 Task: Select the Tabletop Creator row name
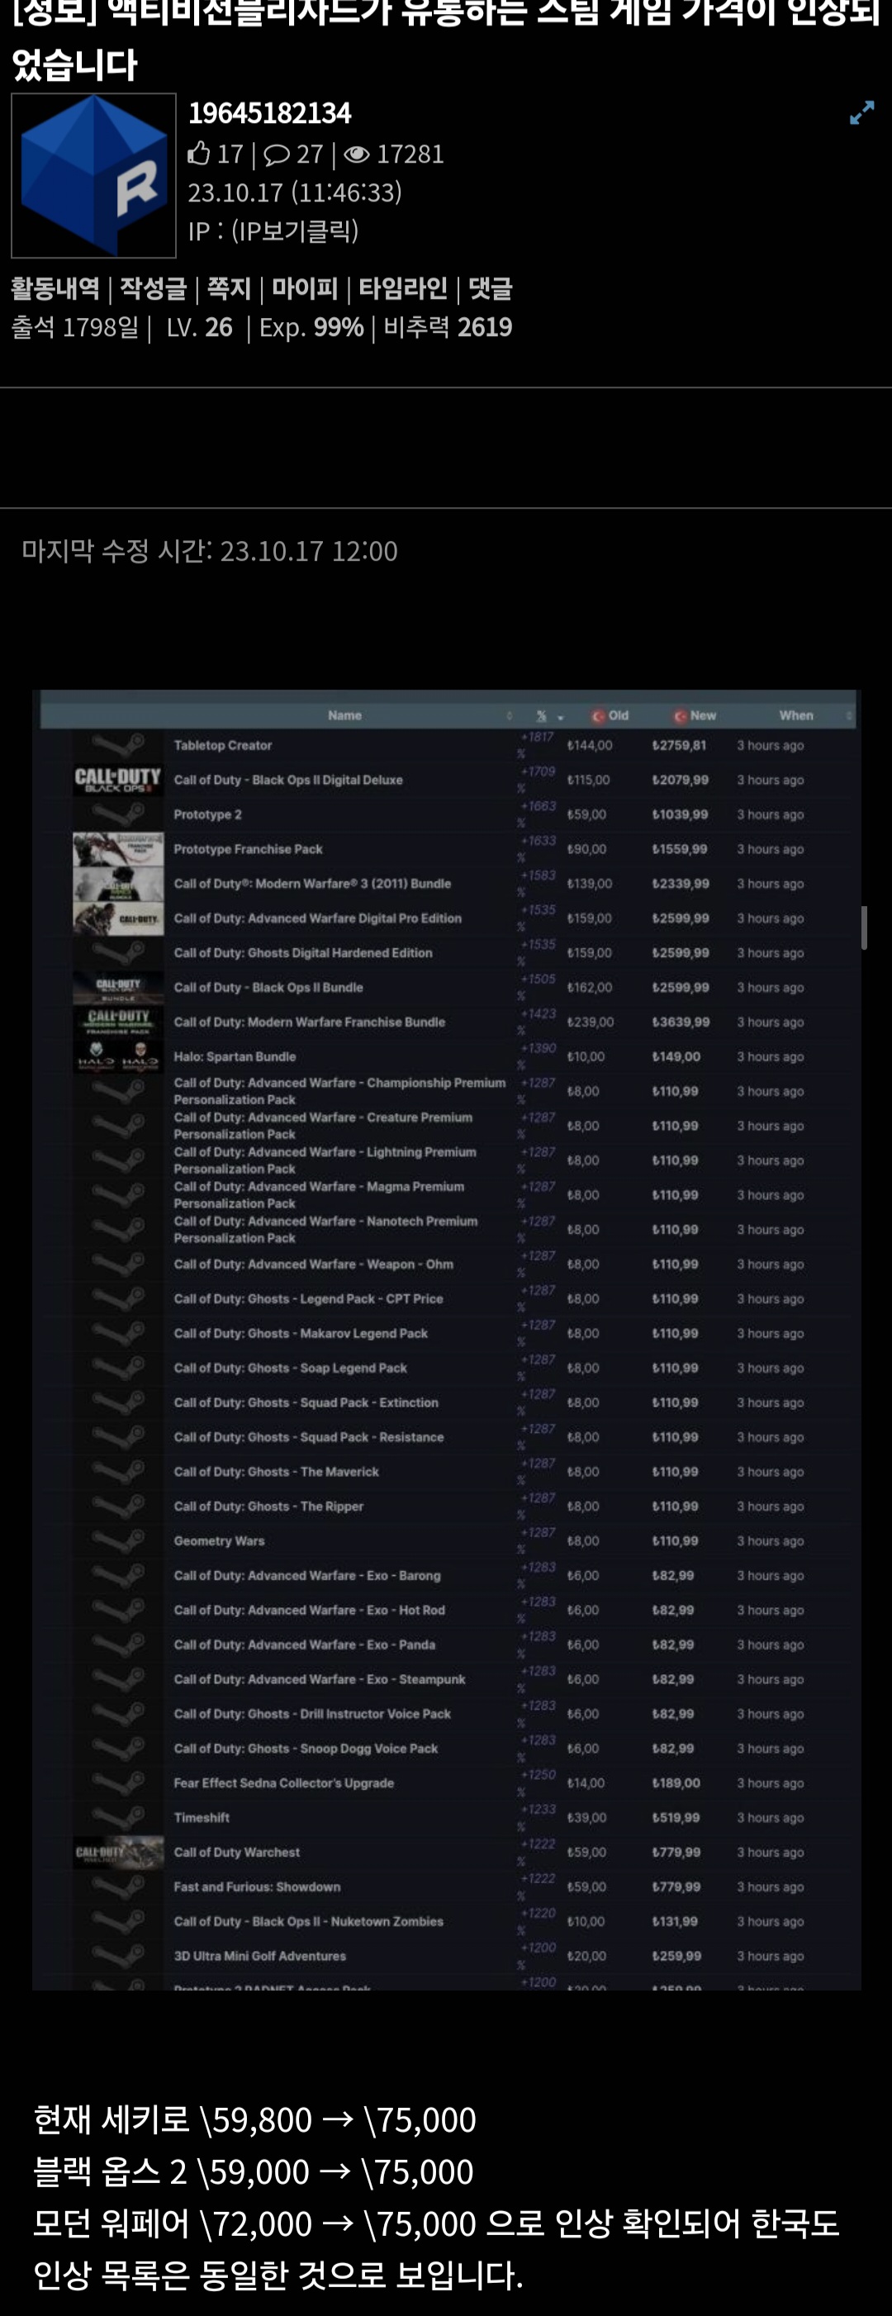point(223,745)
